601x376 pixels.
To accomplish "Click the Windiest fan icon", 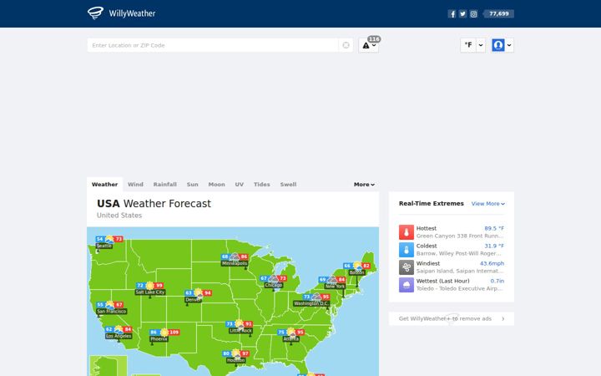I will [x=407, y=267].
